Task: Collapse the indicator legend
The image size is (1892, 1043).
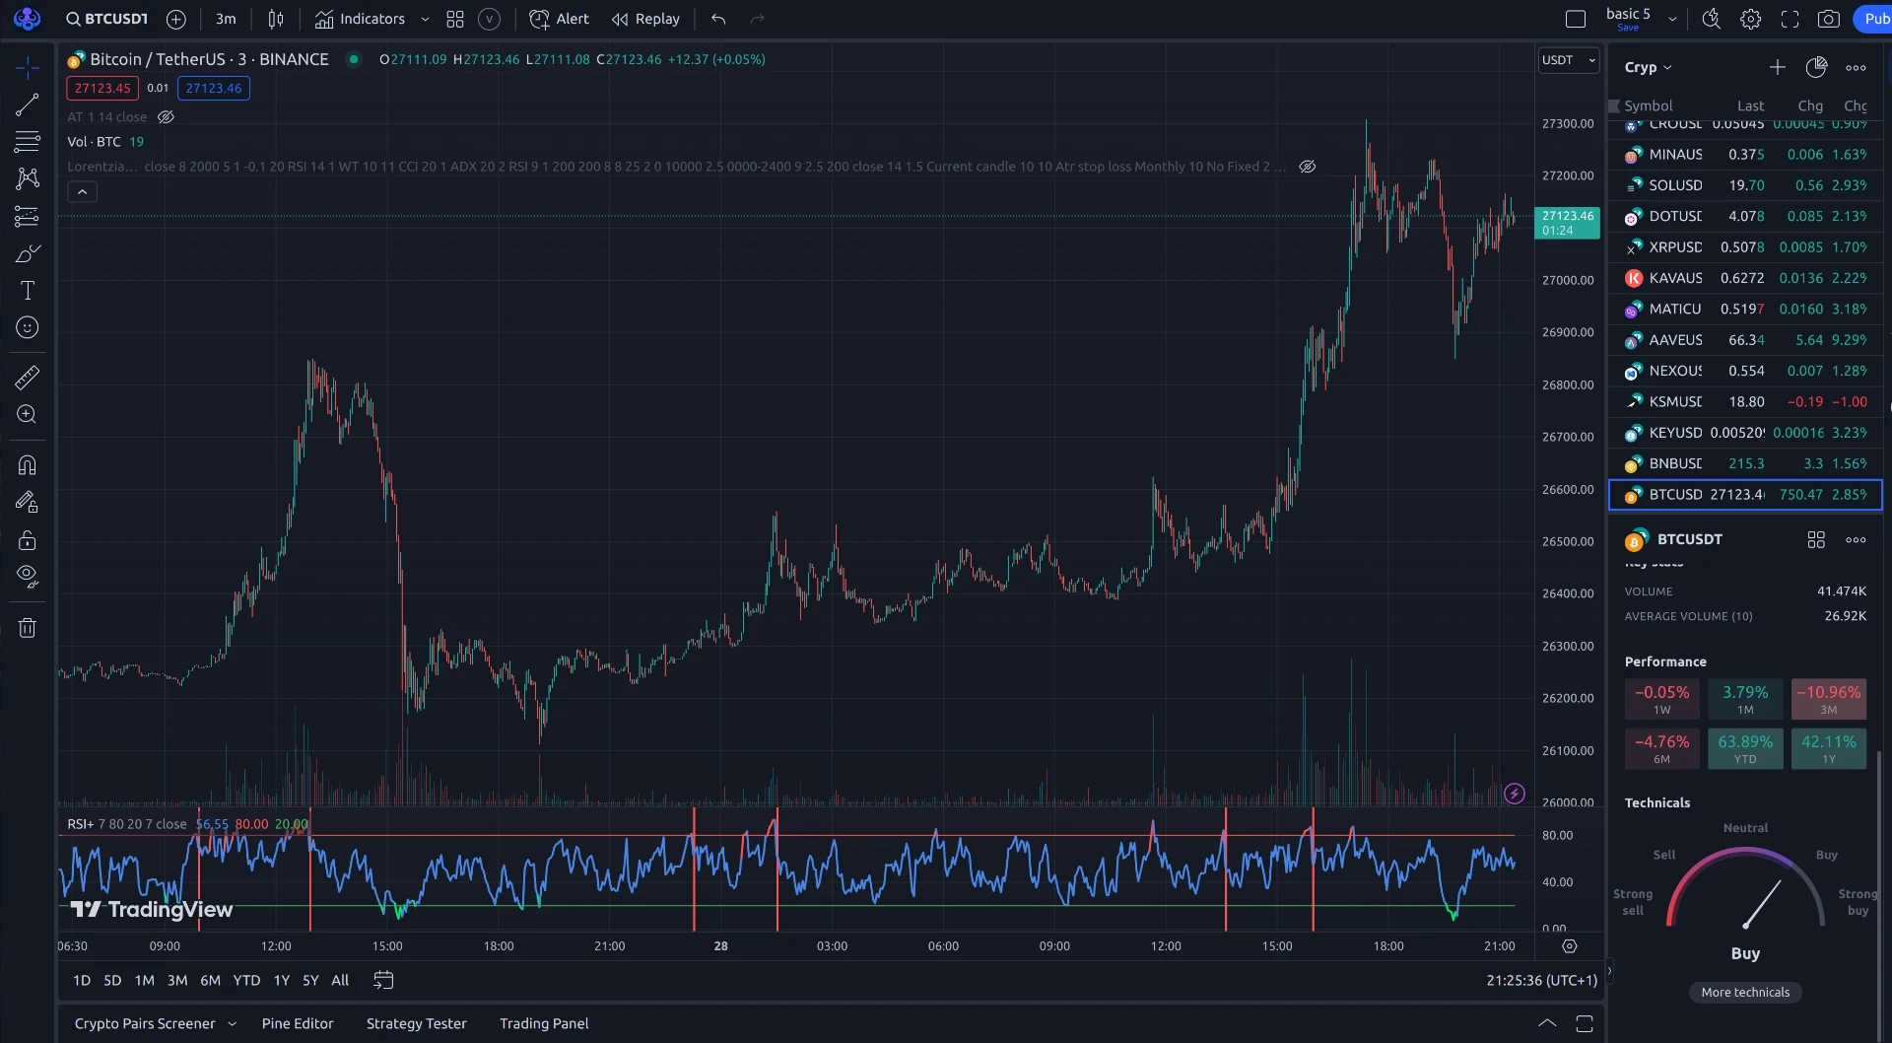Action: (x=83, y=191)
